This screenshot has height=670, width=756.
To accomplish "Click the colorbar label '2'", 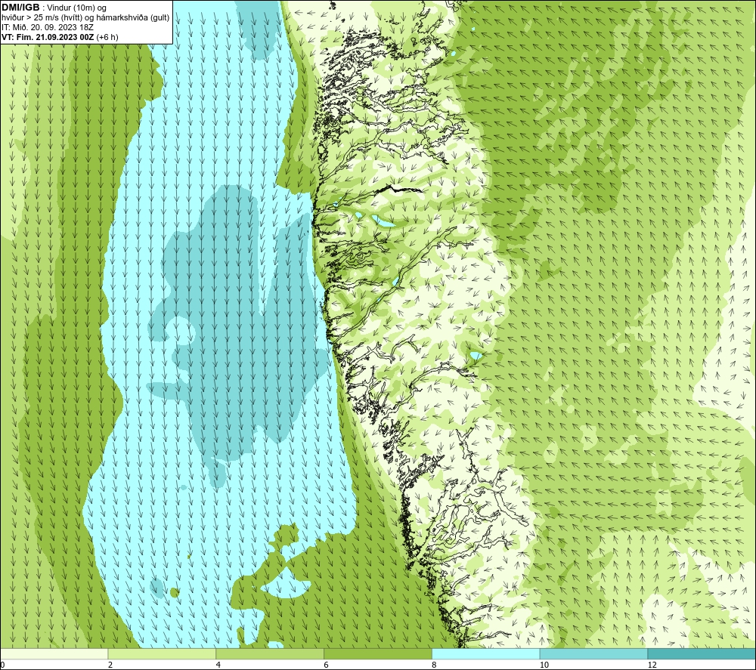I will [110, 665].
